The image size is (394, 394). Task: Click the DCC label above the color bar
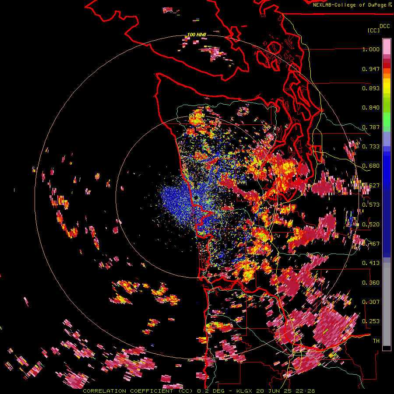pyautogui.click(x=385, y=26)
